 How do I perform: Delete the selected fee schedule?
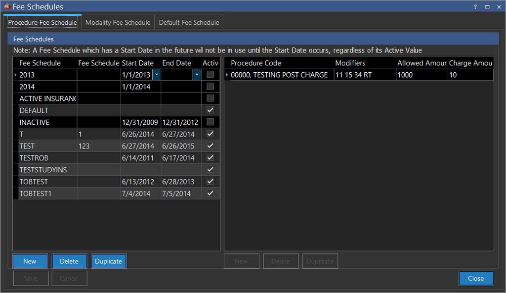[x=69, y=261]
